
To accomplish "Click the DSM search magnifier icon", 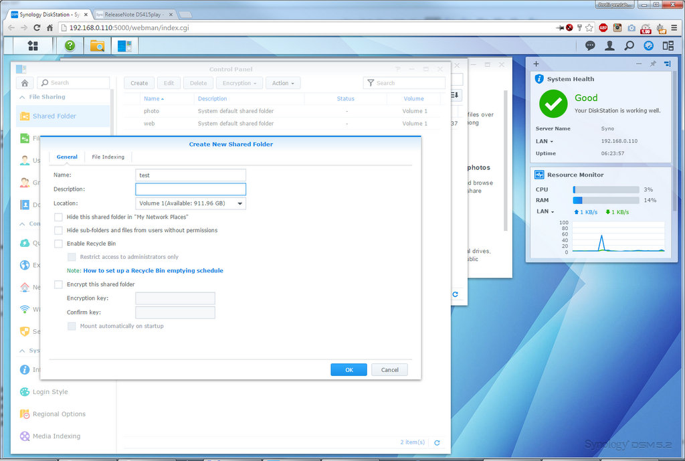I will tap(629, 45).
